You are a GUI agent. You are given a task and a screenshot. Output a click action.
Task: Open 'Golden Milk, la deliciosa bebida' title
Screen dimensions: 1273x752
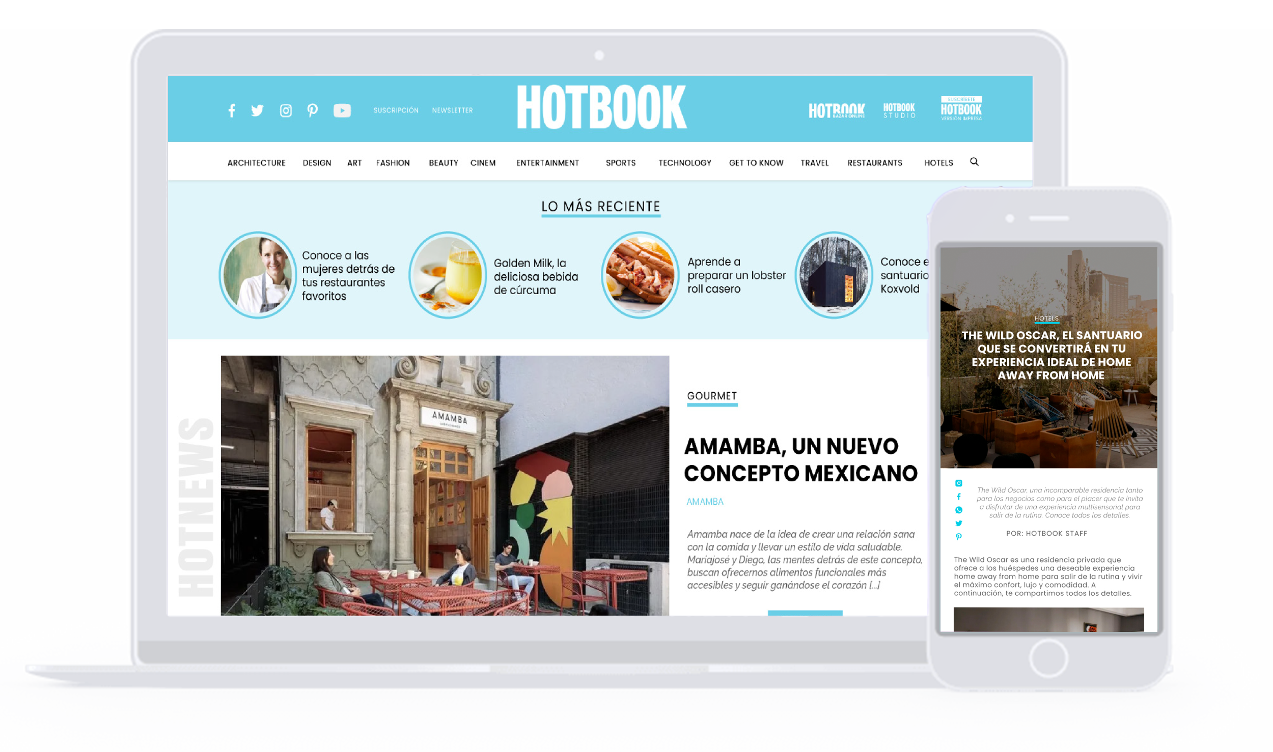pyautogui.click(x=536, y=277)
